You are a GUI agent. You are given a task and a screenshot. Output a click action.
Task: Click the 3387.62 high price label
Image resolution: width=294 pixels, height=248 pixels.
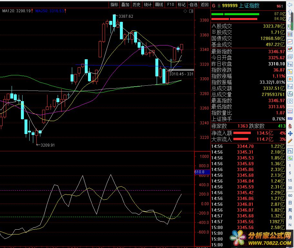click(126, 16)
